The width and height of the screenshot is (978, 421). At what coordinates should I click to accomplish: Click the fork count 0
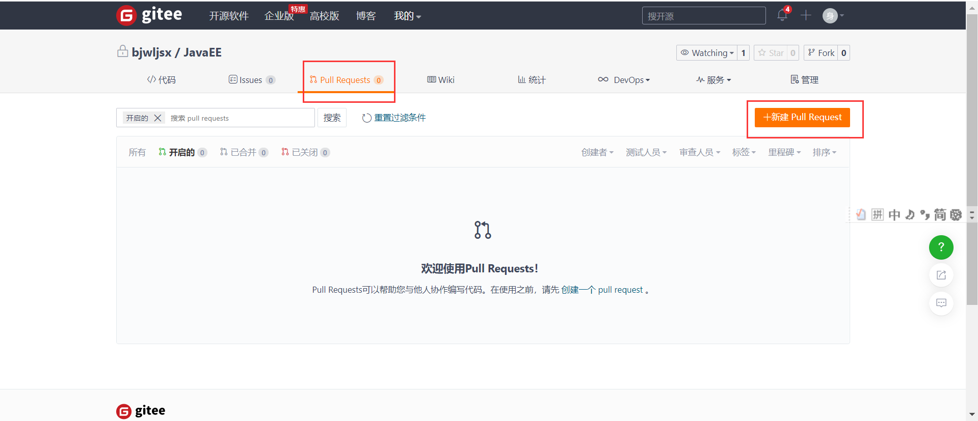[844, 53]
